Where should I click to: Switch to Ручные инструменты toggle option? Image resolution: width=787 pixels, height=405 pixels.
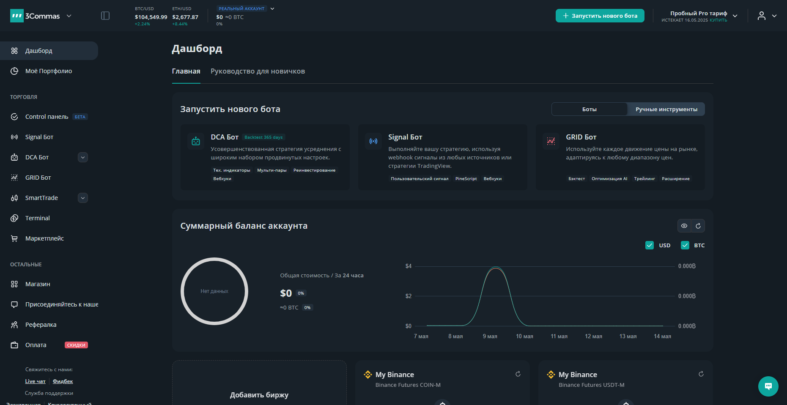coord(666,109)
